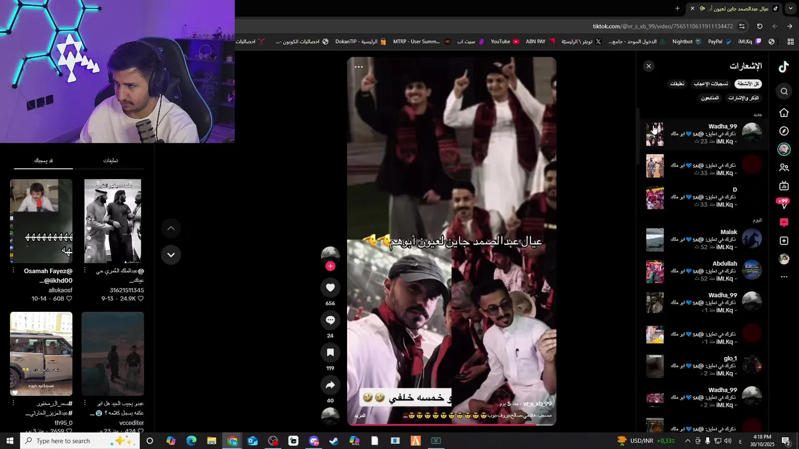Reload the page in browser toolbar

click(760, 26)
